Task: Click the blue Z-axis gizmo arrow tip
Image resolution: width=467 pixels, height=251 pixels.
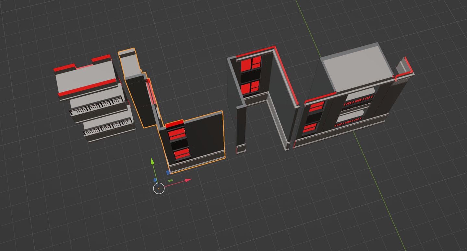Action: [x=155, y=180]
